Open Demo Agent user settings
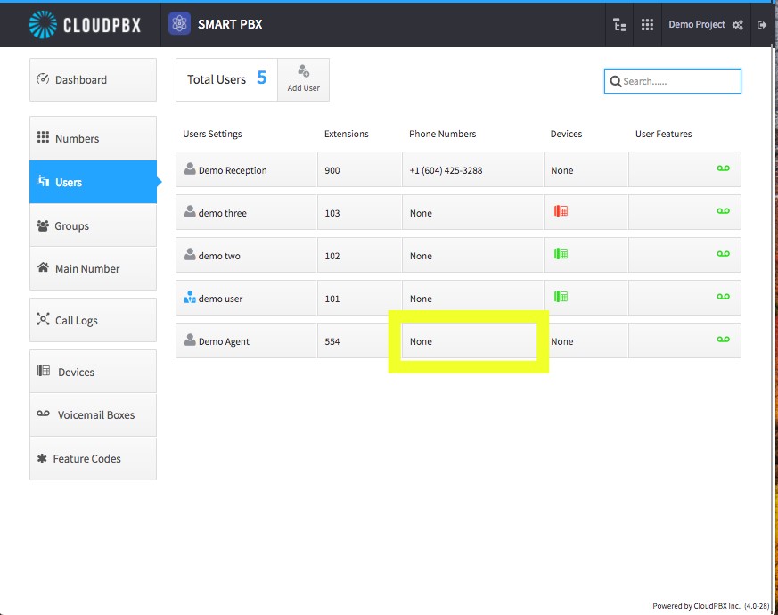Viewport: 778px width, 615px height. pyautogui.click(x=247, y=340)
